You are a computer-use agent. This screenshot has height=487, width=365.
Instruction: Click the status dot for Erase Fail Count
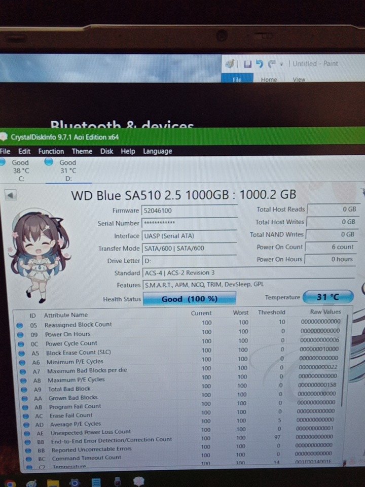26,416
